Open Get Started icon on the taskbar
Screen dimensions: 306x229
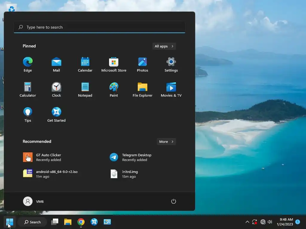94,222
